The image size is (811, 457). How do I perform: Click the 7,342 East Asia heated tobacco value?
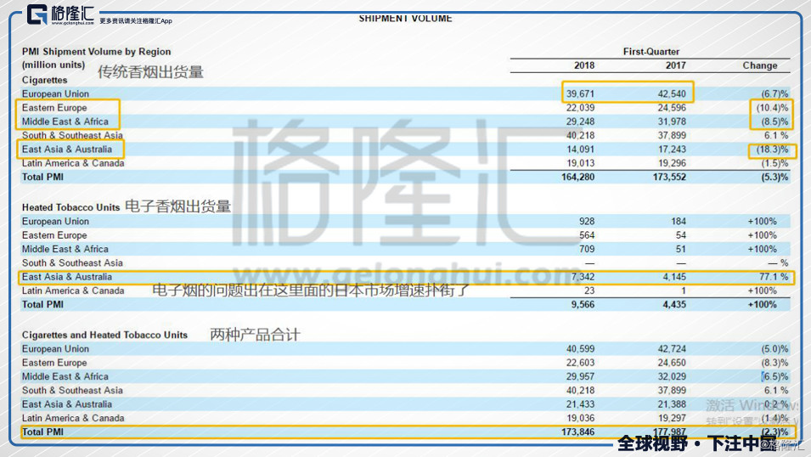click(x=583, y=277)
